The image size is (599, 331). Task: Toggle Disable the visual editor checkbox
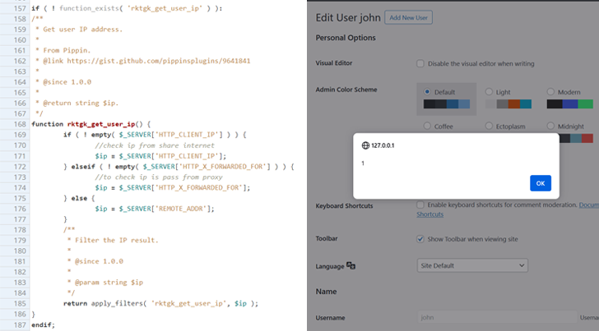[420, 63]
